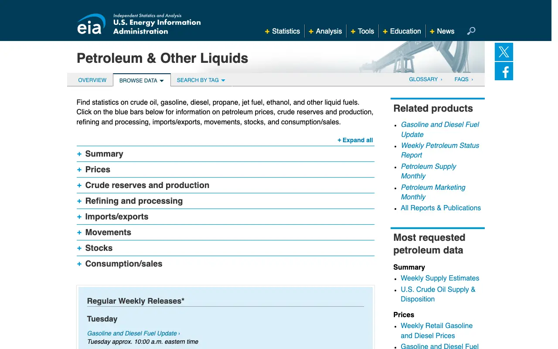Open the Analysis menu
The image size is (558, 349).
click(325, 31)
